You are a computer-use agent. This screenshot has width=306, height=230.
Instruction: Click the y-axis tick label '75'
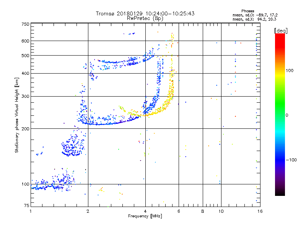(27, 205)
